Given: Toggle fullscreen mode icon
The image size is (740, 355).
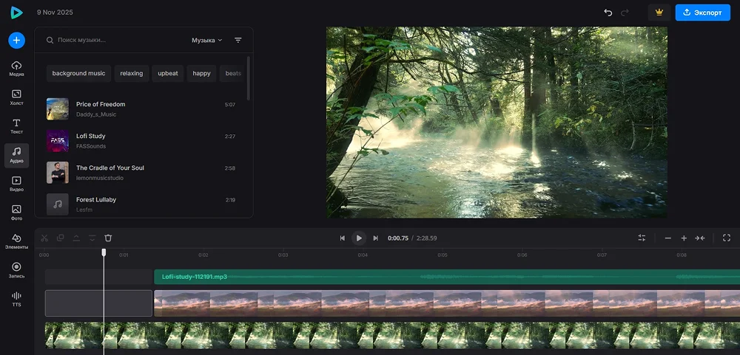Looking at the screenshot, I should (727, 238).
